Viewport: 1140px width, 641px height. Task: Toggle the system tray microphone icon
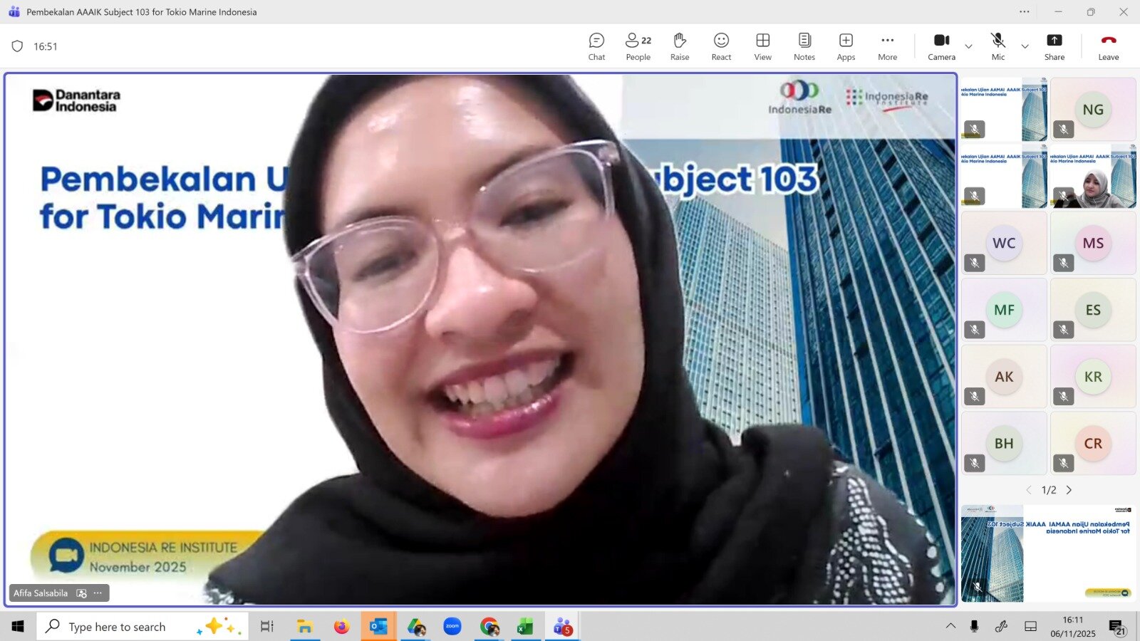click(974, 626)
